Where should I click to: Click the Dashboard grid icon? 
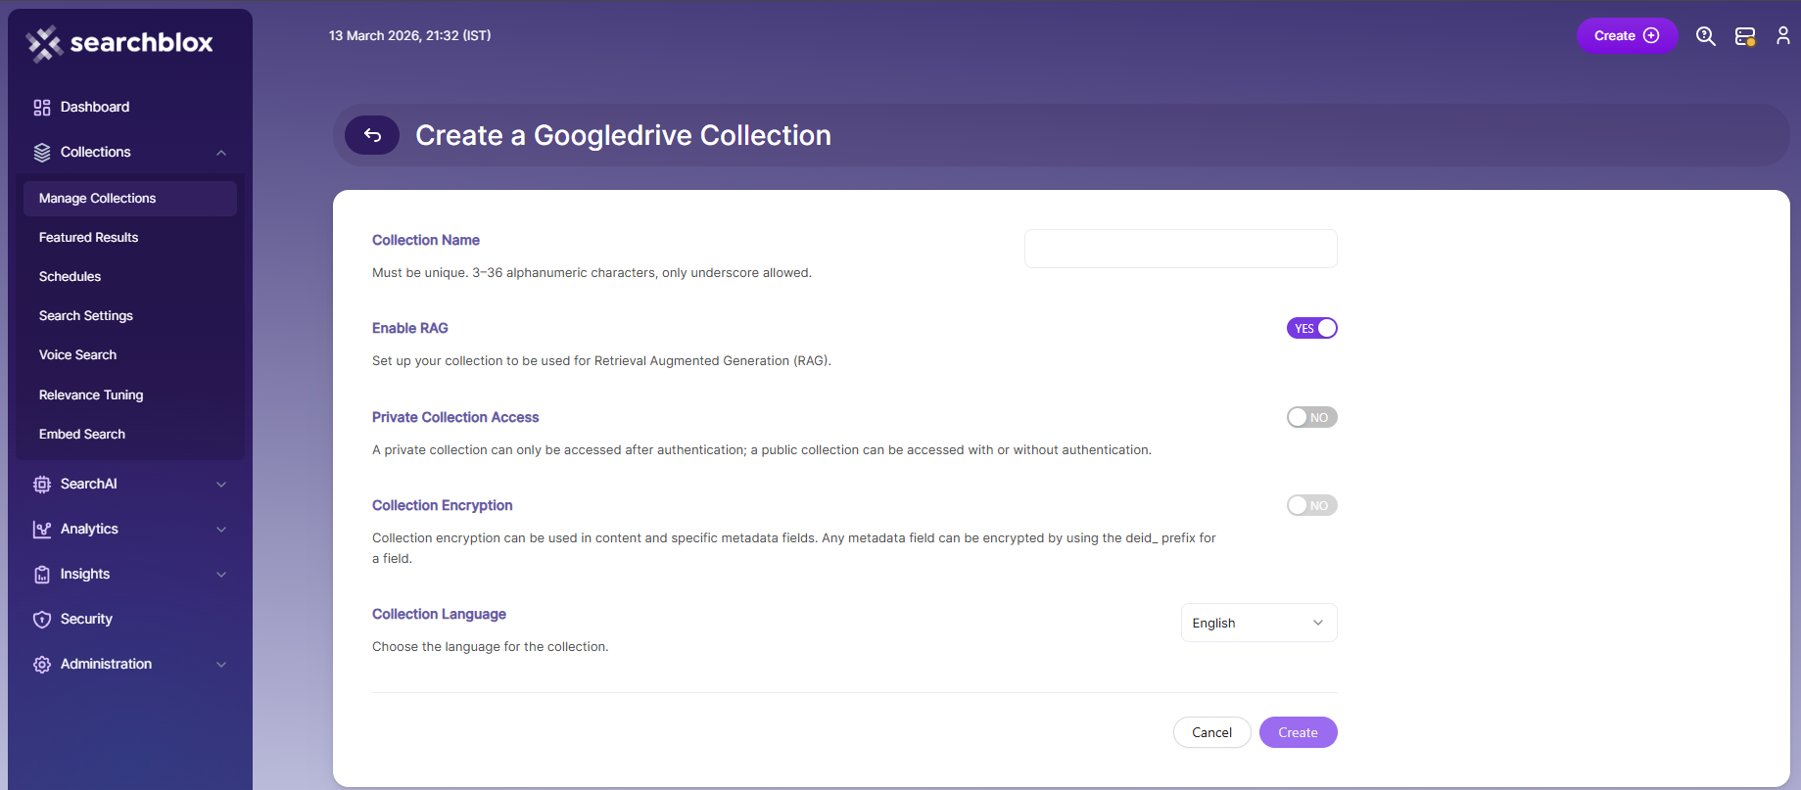(x=42, y=108)
